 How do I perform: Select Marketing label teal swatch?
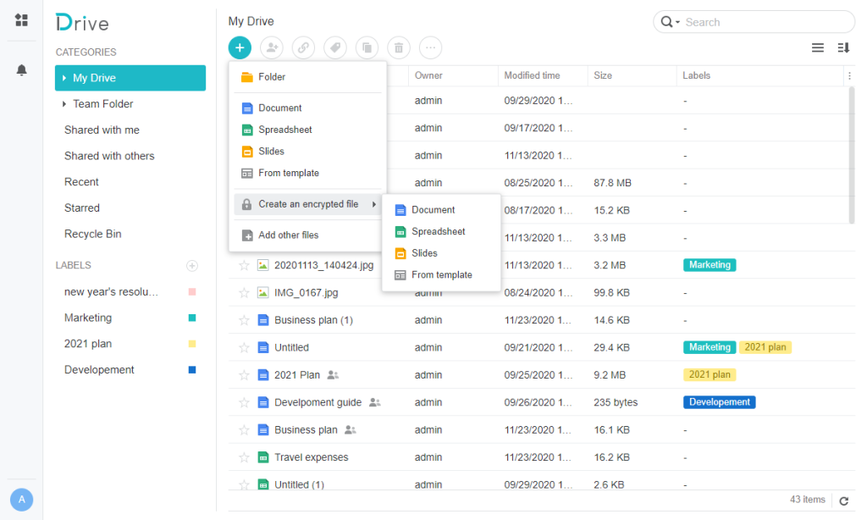pos(192,318)
